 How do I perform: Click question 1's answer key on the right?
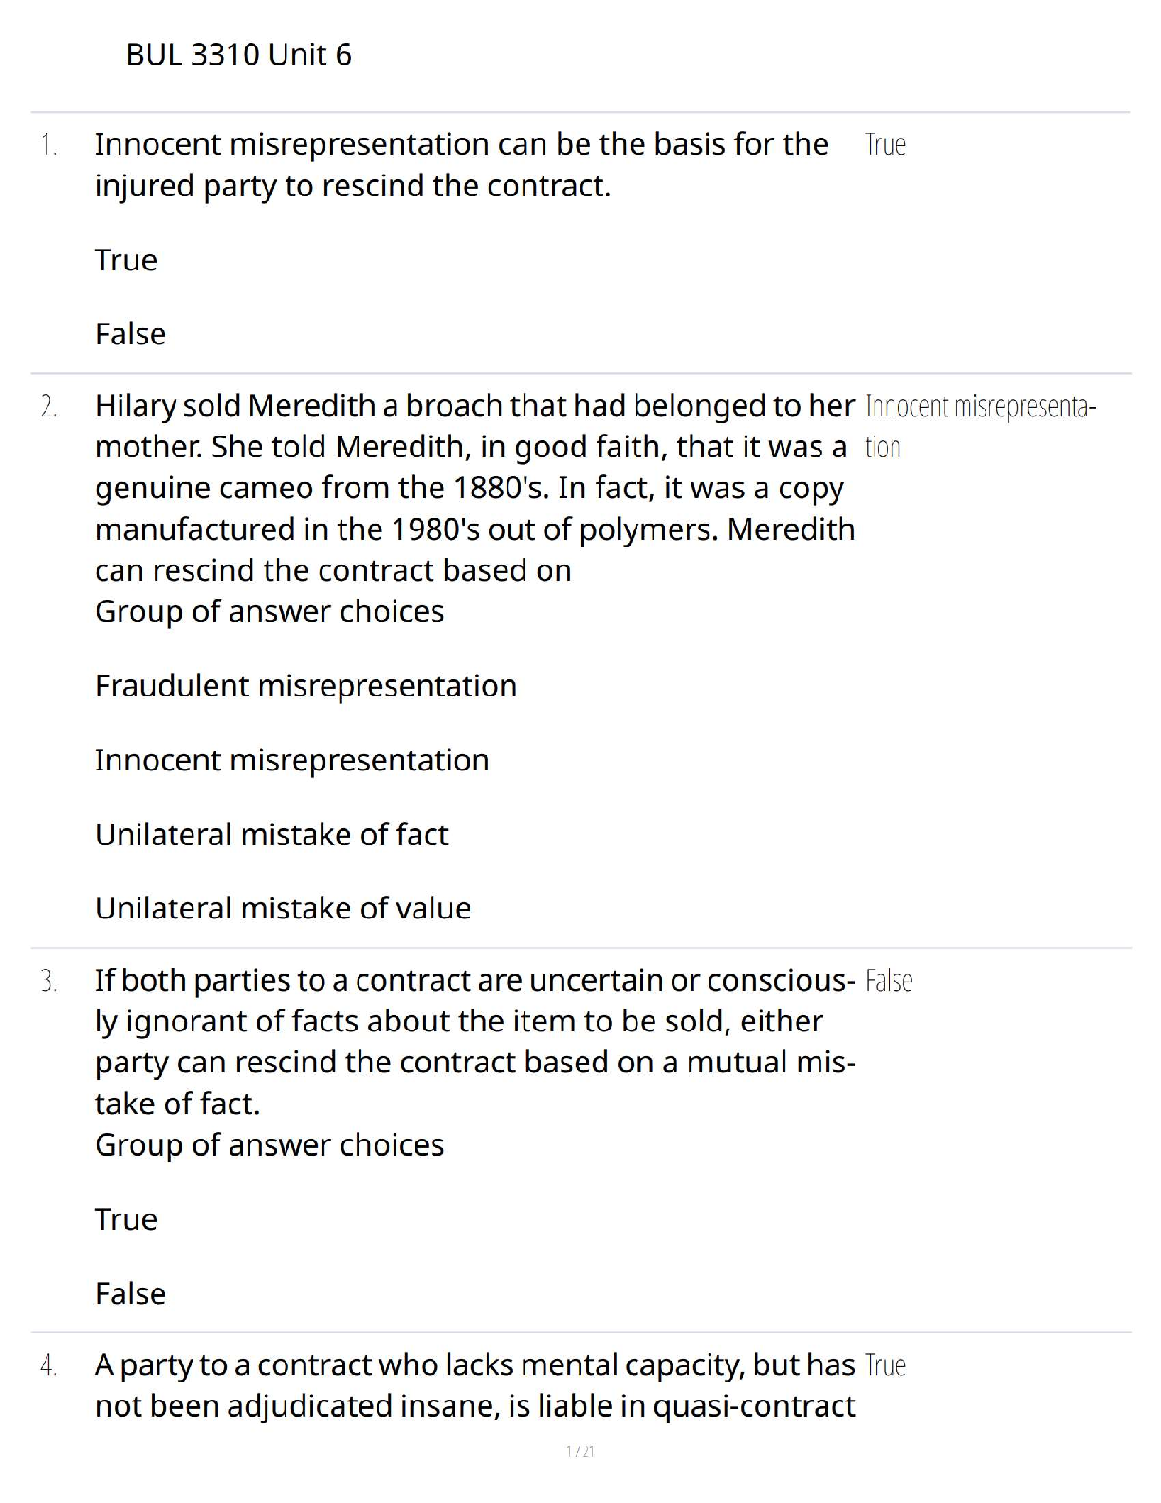click(885, 145)
